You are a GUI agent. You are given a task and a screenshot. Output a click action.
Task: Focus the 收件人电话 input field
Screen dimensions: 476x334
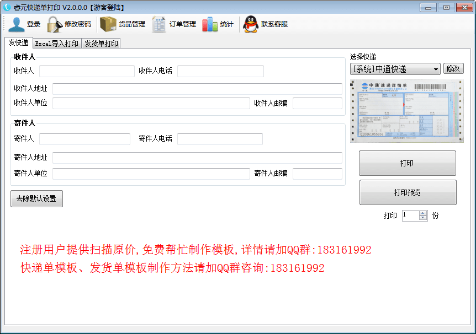220,71
